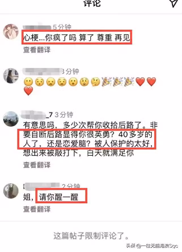Tap the thinking face emoji in the comment
This screenshot has width=182, height=252.
tap(96, 82)
